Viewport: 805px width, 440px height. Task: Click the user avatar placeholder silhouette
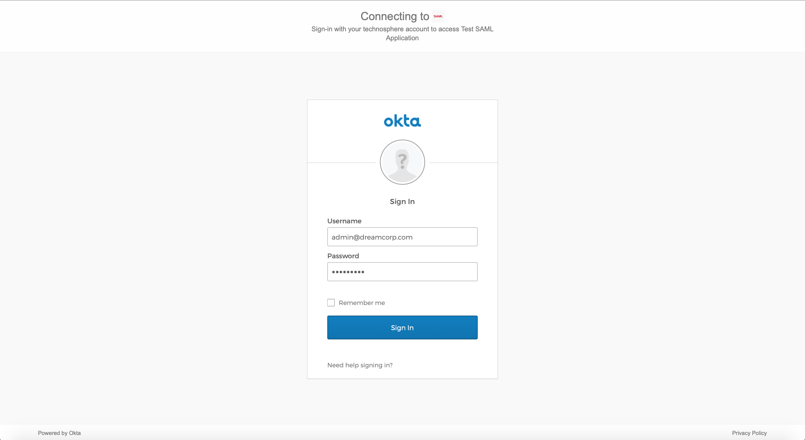402,162
